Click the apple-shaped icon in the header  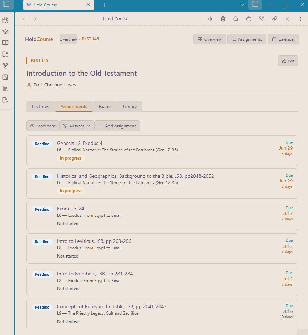click(x=249, y=19)
